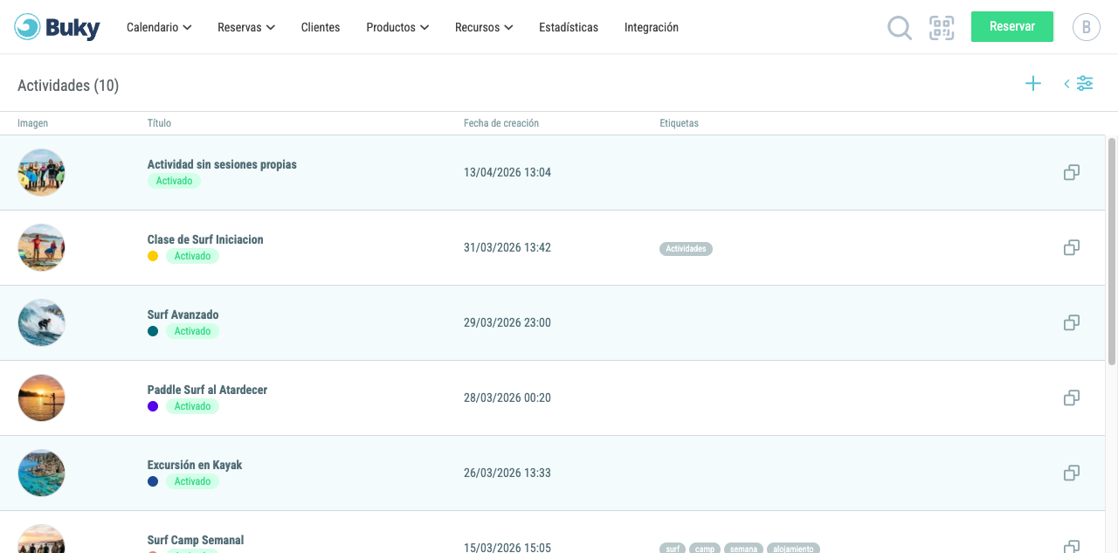The image size is (1118, 553).
Task: Click thumbnail of Actividad sin sesiones propias
Action: (41, 172)
